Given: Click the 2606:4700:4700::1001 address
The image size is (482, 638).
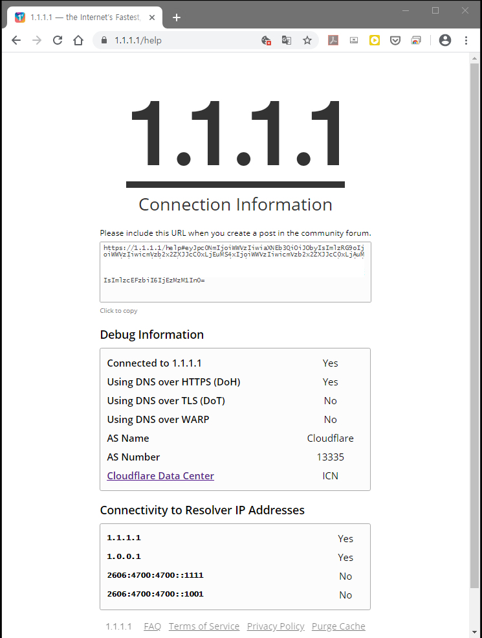Looking at the screenshot, I should pos(155,594).
